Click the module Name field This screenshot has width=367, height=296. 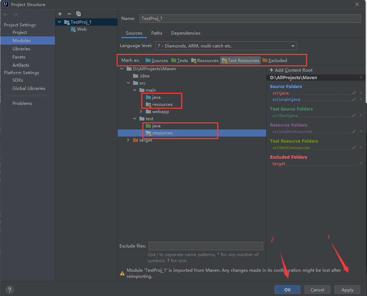(x=250, y=19)
